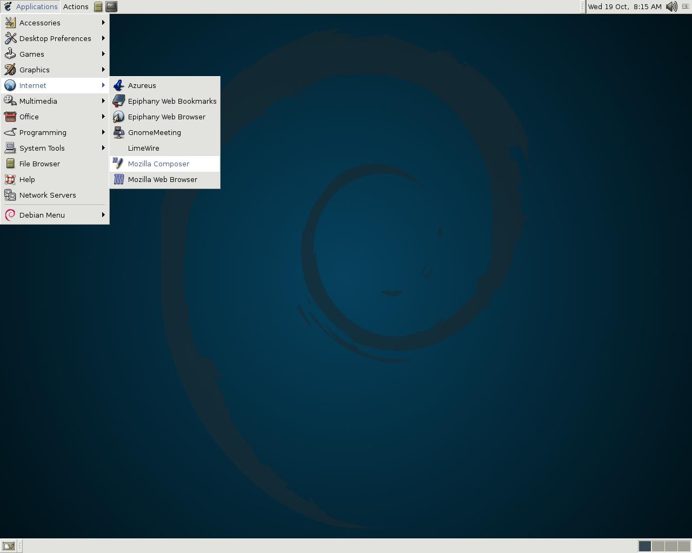Expand the Debian Menu submenu arrow

pyautogui.click(x=103, y=215)
